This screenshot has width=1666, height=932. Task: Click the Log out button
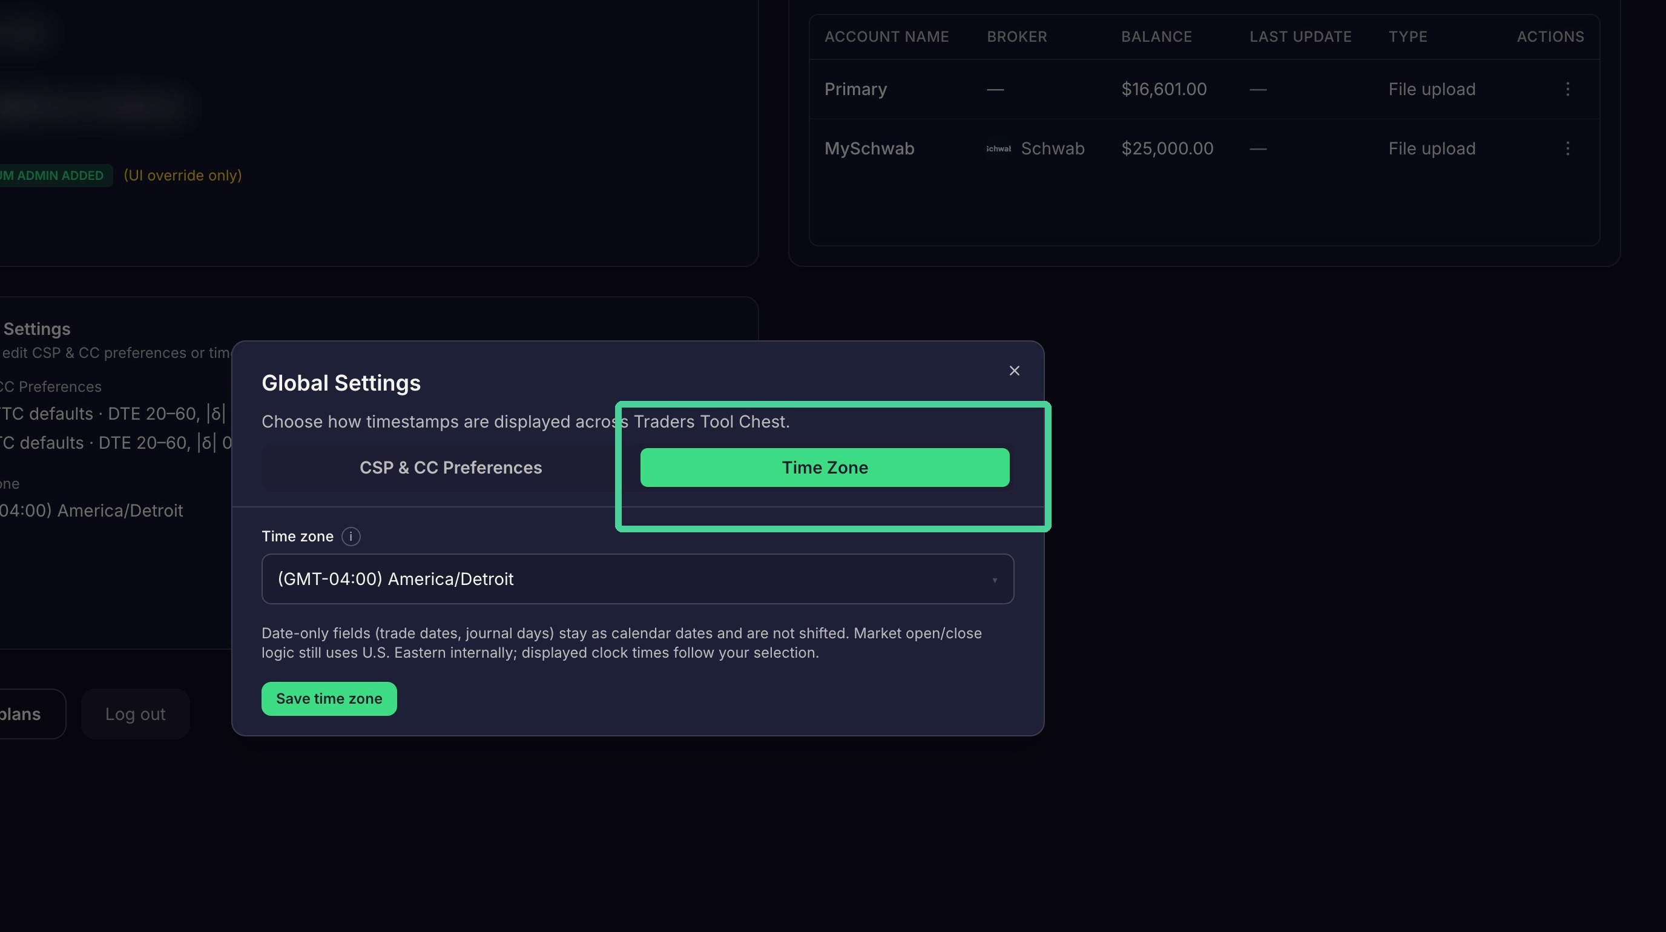[x=135, y=714]
